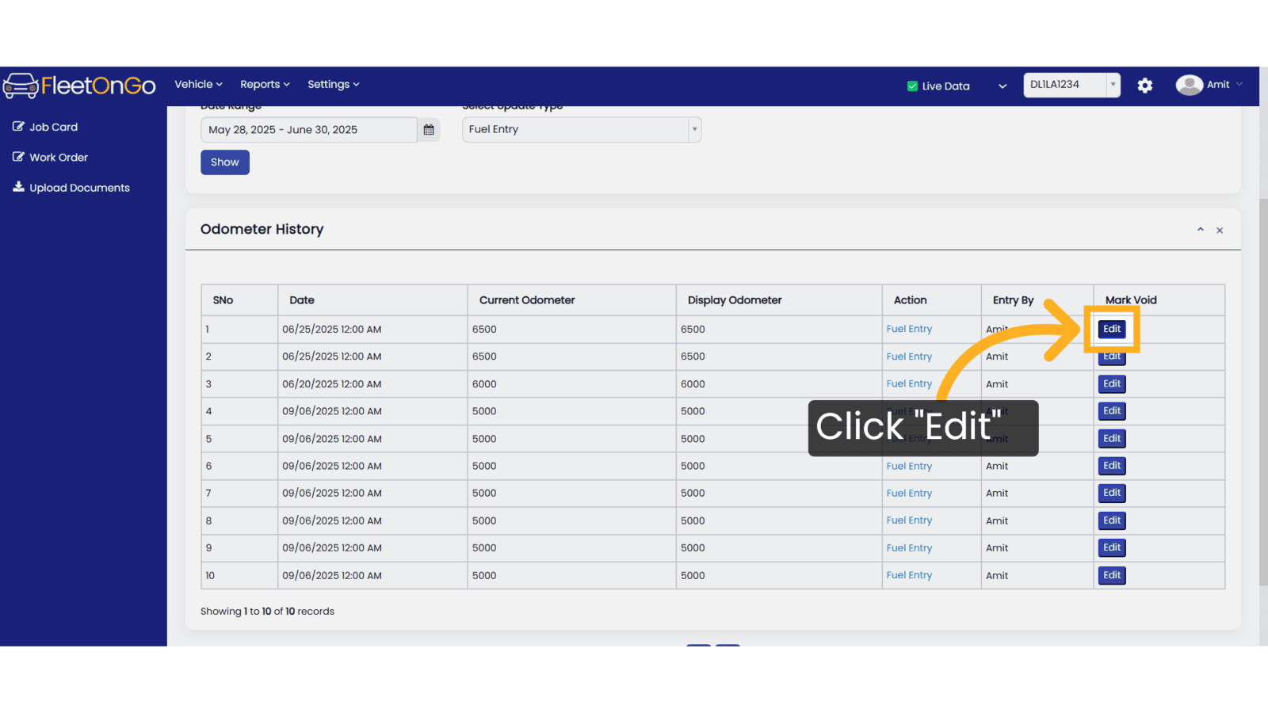Open Fuel Entry link in row 6
The image size is (1268, 713).
[x=909, y=467]
